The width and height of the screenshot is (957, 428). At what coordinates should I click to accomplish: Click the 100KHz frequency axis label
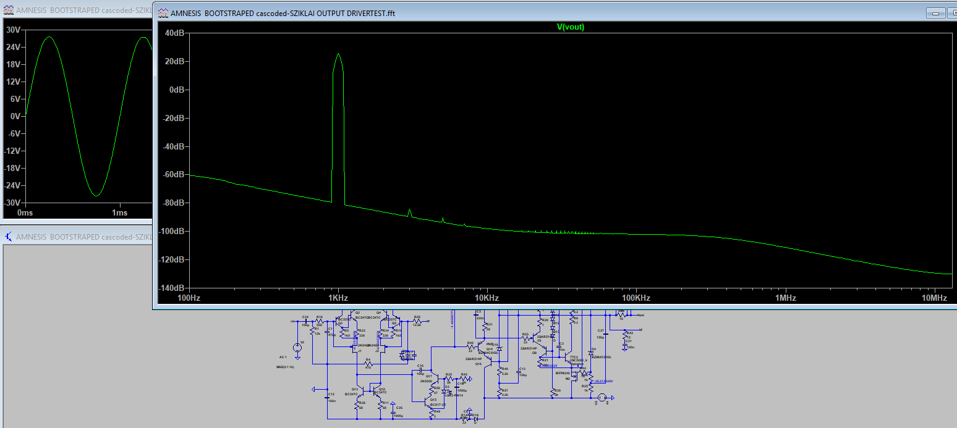pyautogui.click(x=636, y=298)
